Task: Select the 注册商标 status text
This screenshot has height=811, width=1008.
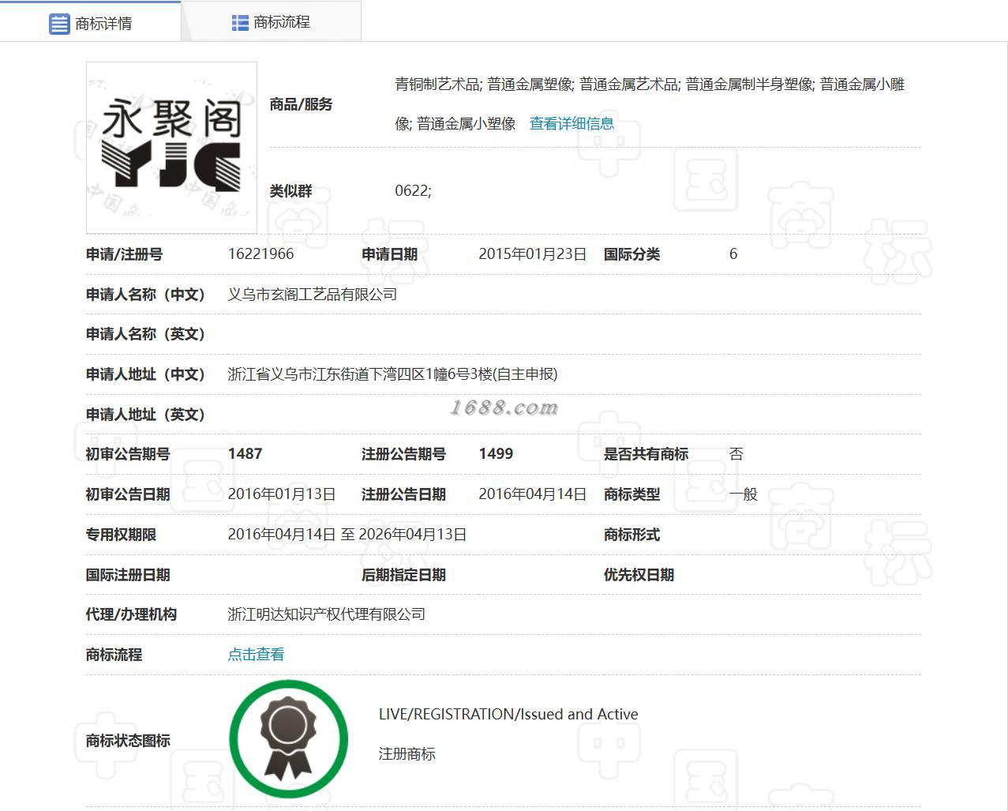Action: (x=407, y=754)
